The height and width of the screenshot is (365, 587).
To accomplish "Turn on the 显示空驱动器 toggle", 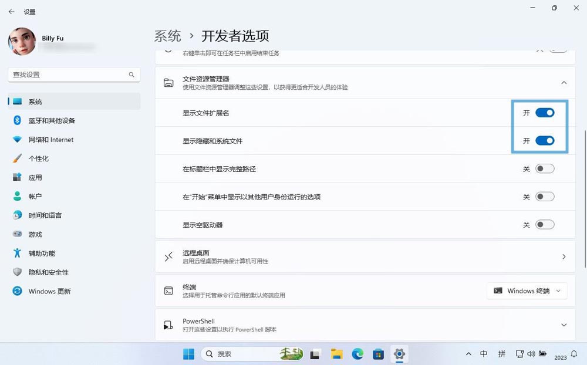I will click(544, 225).
